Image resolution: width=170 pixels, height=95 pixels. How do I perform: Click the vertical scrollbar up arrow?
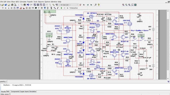168,11
